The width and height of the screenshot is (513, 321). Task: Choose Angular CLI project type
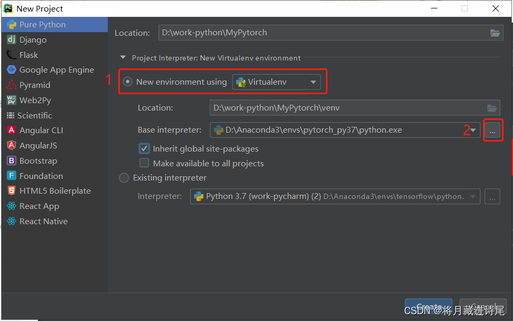[55, 130]
